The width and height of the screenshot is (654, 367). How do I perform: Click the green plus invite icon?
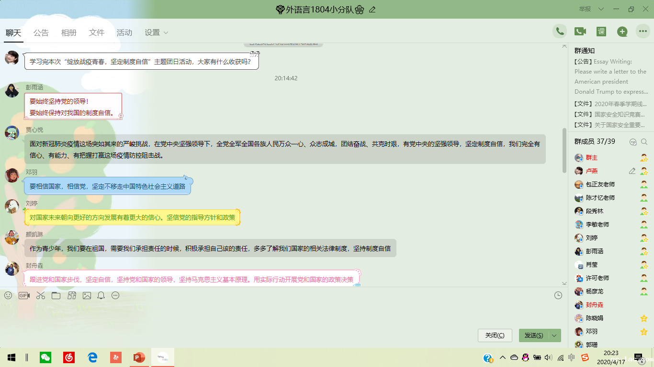tap(622, 32)
